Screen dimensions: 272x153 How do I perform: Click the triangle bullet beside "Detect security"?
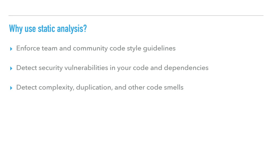pyautogui.click(x=11, y=69)
